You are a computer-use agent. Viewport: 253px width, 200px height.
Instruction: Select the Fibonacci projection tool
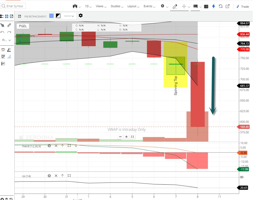tap(3, 56)
